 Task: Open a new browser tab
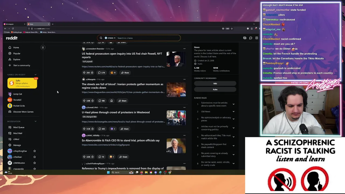(53, 24)
